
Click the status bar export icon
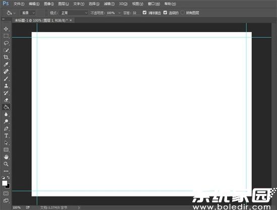pyautogui.click(x=28, y=207)
